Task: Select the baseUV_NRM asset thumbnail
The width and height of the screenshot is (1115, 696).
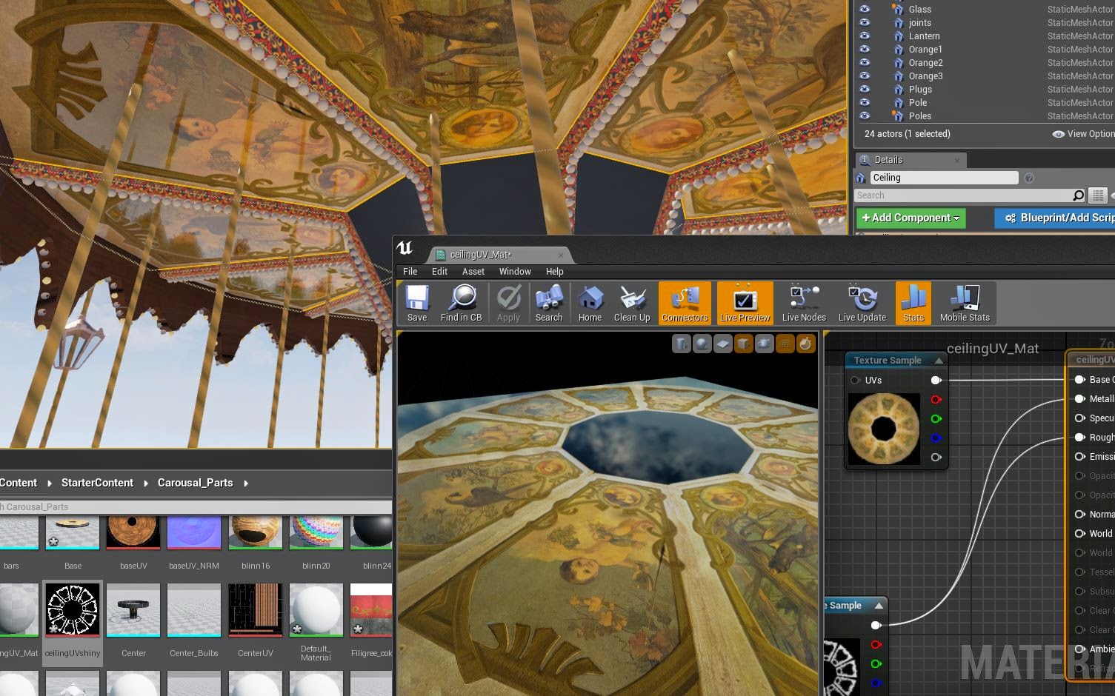Action: (194, 532)
